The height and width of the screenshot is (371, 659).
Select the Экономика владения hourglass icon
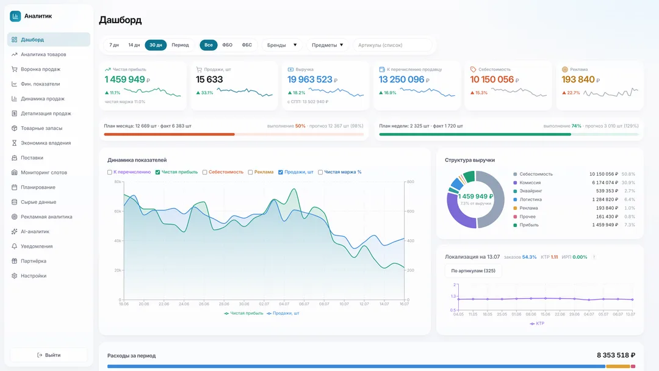coord(14,143)
